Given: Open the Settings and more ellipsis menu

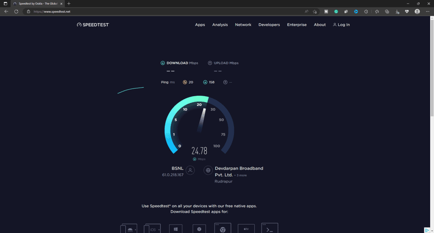Looking at the screenshot, I should 428,11.
